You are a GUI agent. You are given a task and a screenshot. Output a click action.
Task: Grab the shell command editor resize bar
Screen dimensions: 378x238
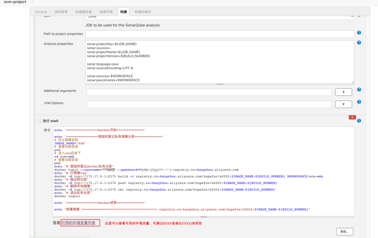point(203,217)
